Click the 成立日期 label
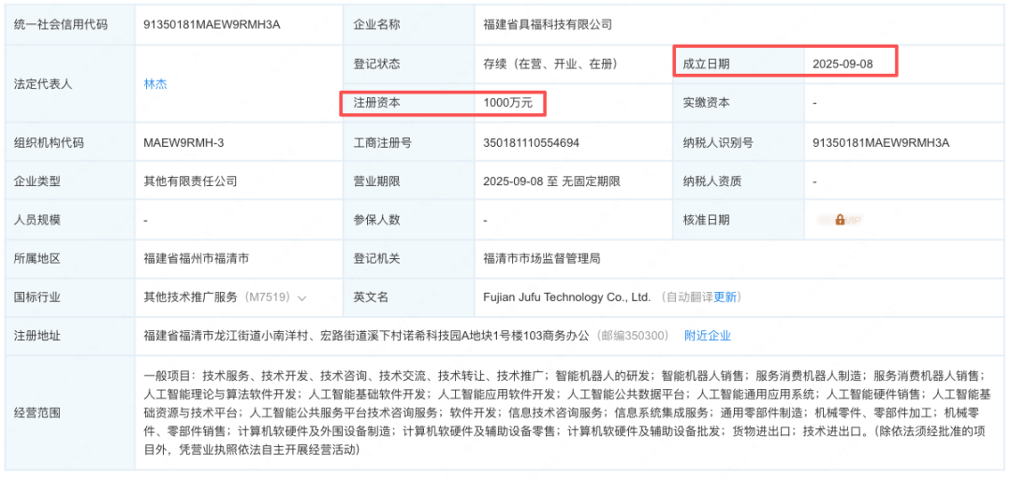Viewport: 1011px width, 478px height. [707, 65]
